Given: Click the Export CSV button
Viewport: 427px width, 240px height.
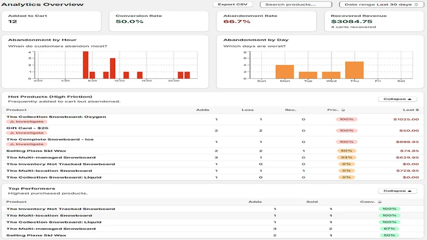Looking at the screenshot, I should [x=233, y=4].
